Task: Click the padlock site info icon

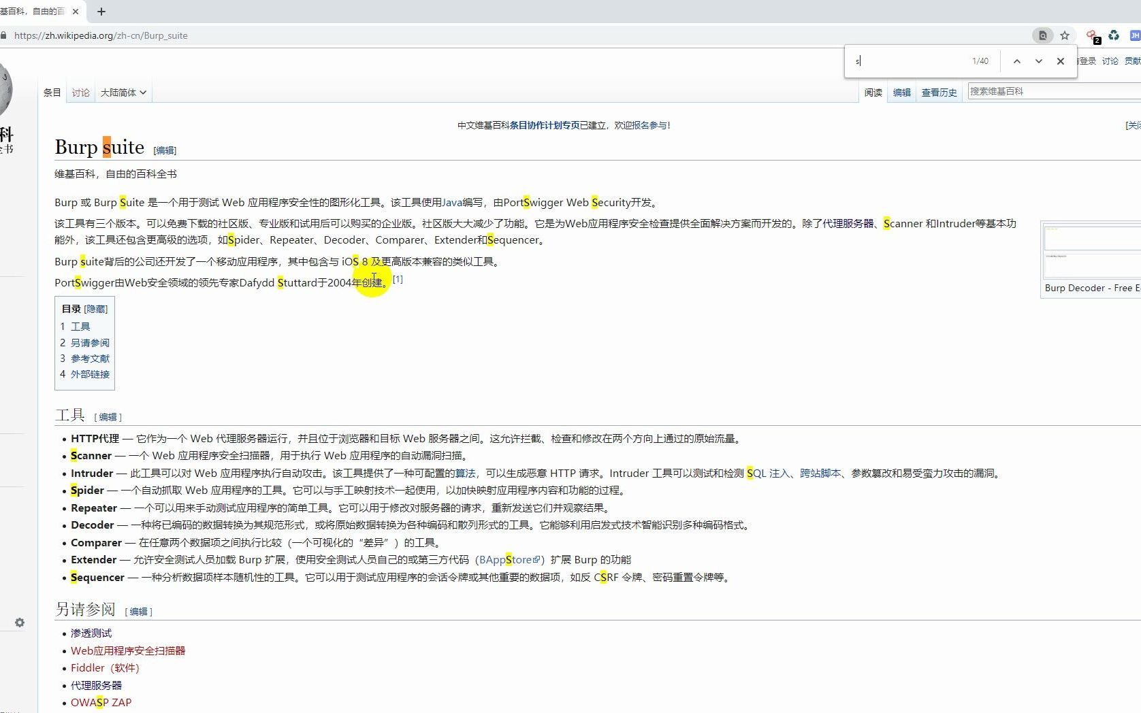Action: (4, 35)
